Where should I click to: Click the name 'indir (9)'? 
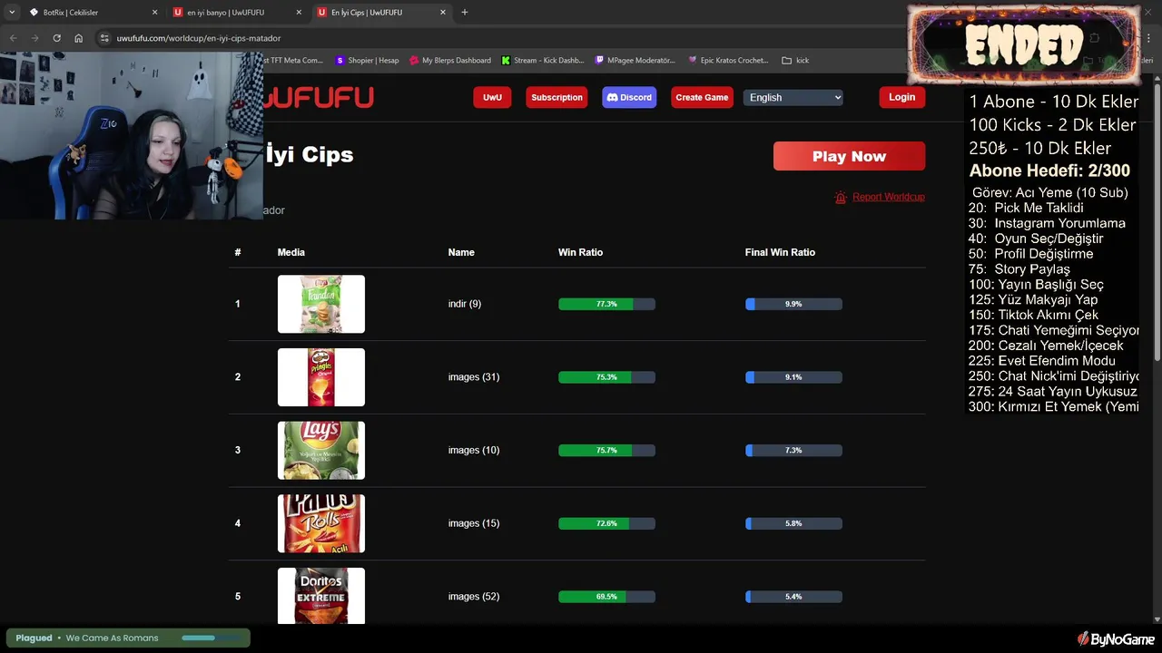coord(465,304)
